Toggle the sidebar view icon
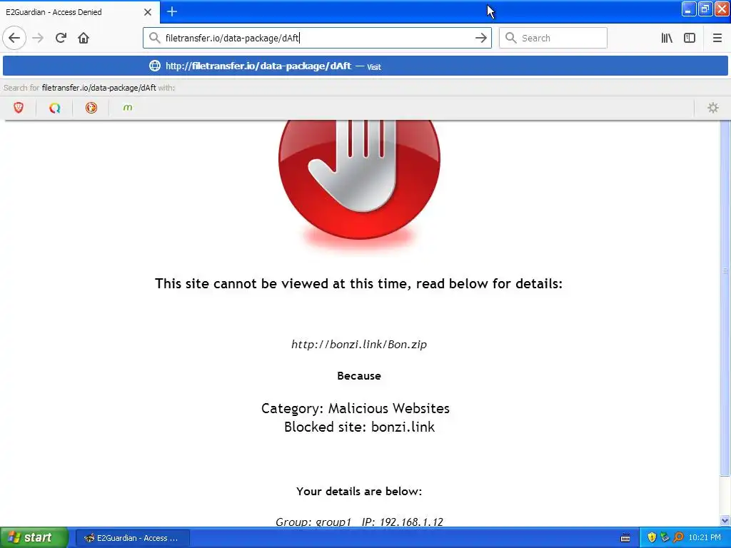 click(690, 38)
